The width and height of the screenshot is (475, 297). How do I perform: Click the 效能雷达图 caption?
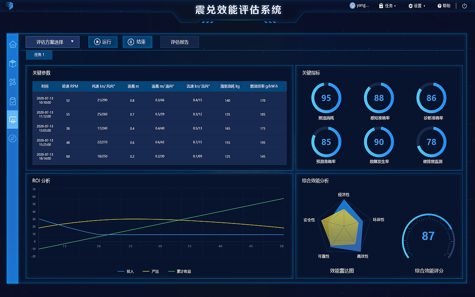[342, 271]
